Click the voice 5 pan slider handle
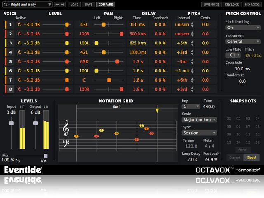Screen dimensions: 264x198 click(117, 61)
